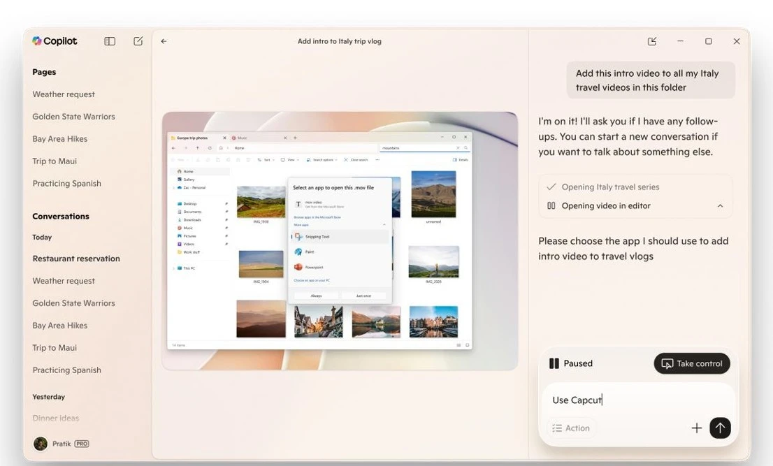Click the shared screen preview thumbnail
The width and height of the screenshot is (773, 466).
pyautogui.click(x=340, y=241)
